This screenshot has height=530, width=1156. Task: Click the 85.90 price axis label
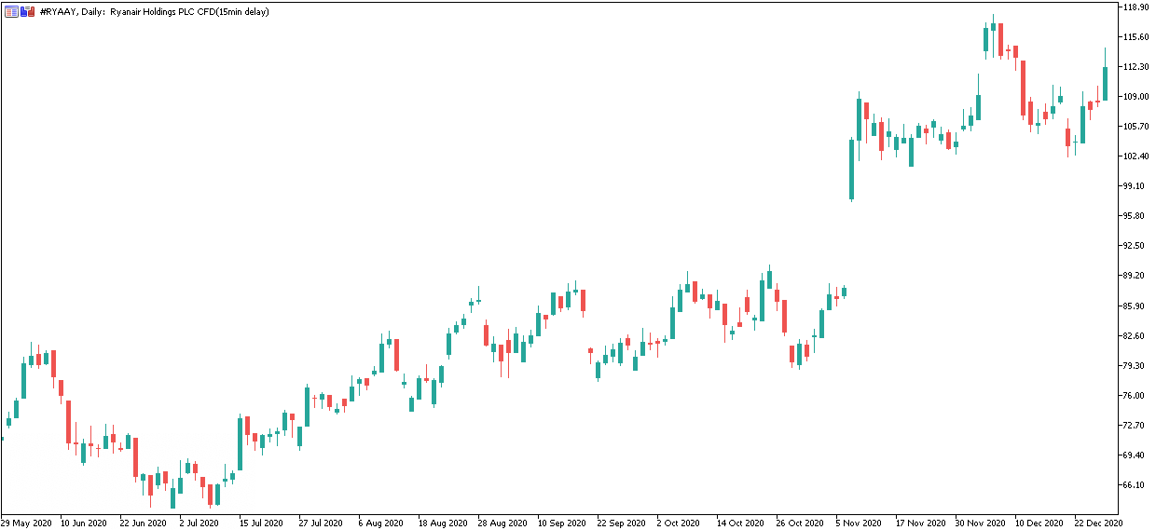coord(1134,306)
